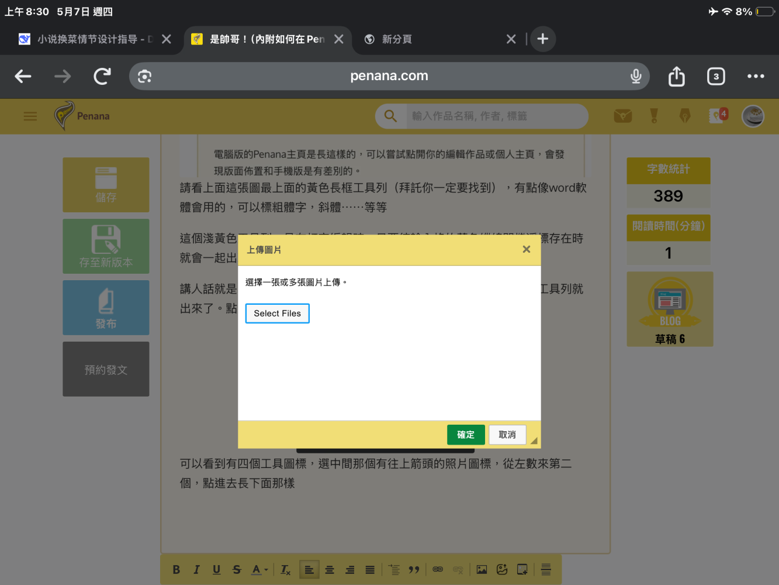779x585 pixels.
Task: Toggle bold formatting in the editor toolbar
Action: (x=176, y=570)
